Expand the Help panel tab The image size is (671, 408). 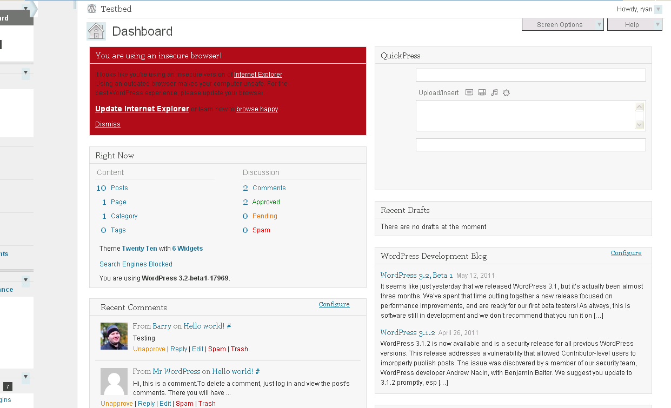(634, 25)
